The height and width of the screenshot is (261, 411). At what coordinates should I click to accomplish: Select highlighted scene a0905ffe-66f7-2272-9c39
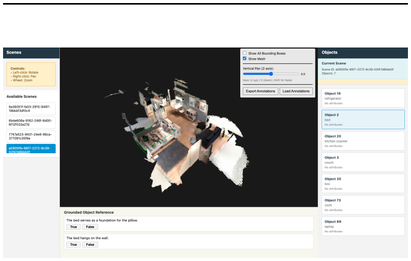click(x=31, y=149)
